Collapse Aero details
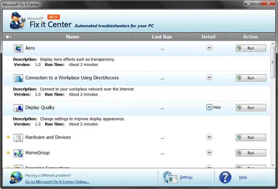 click(x=209, y=48)
